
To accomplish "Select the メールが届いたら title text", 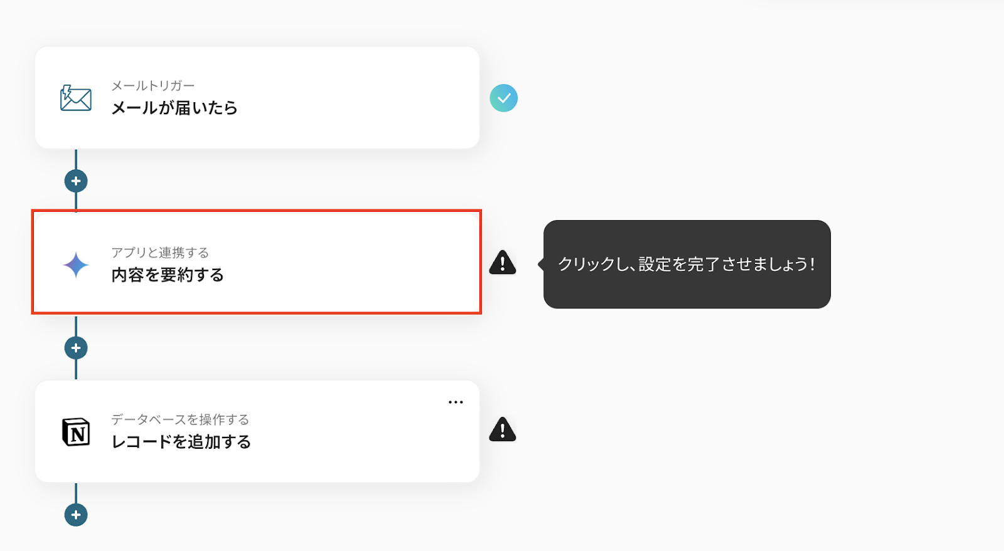I will pyautogui.click(x=174, y=108).
